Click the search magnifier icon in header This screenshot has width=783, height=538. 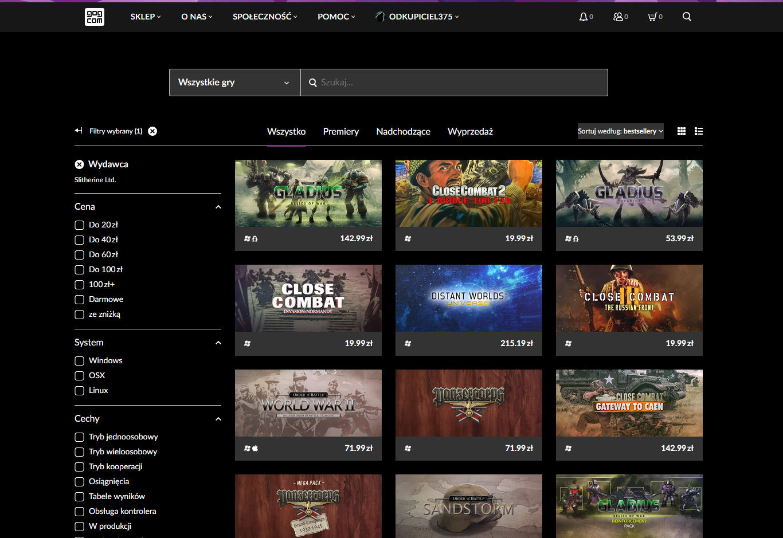click(687, 17)
